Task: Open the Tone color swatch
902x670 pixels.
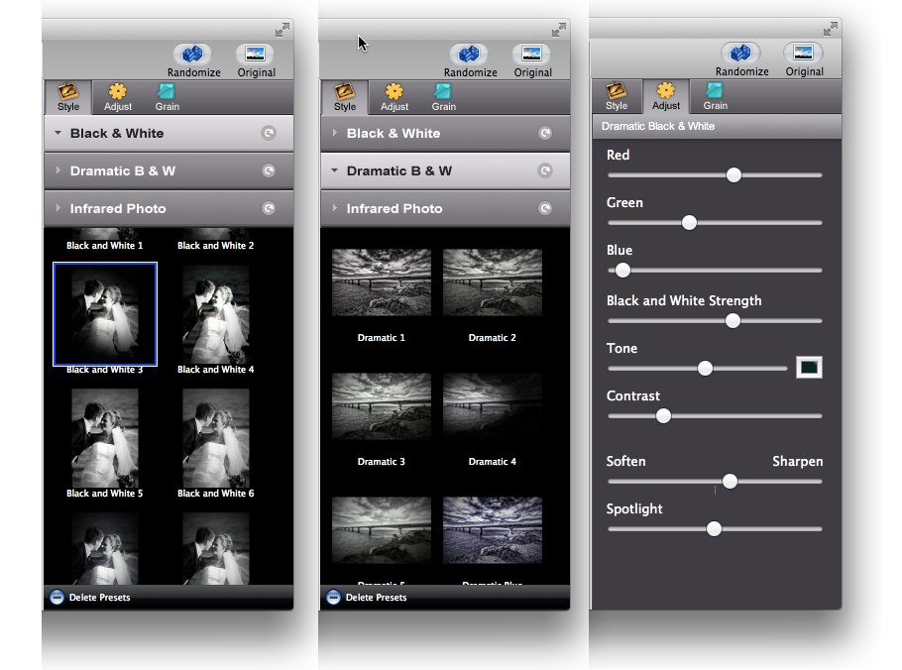Action: pyautogui.click(x=809, y=367)
